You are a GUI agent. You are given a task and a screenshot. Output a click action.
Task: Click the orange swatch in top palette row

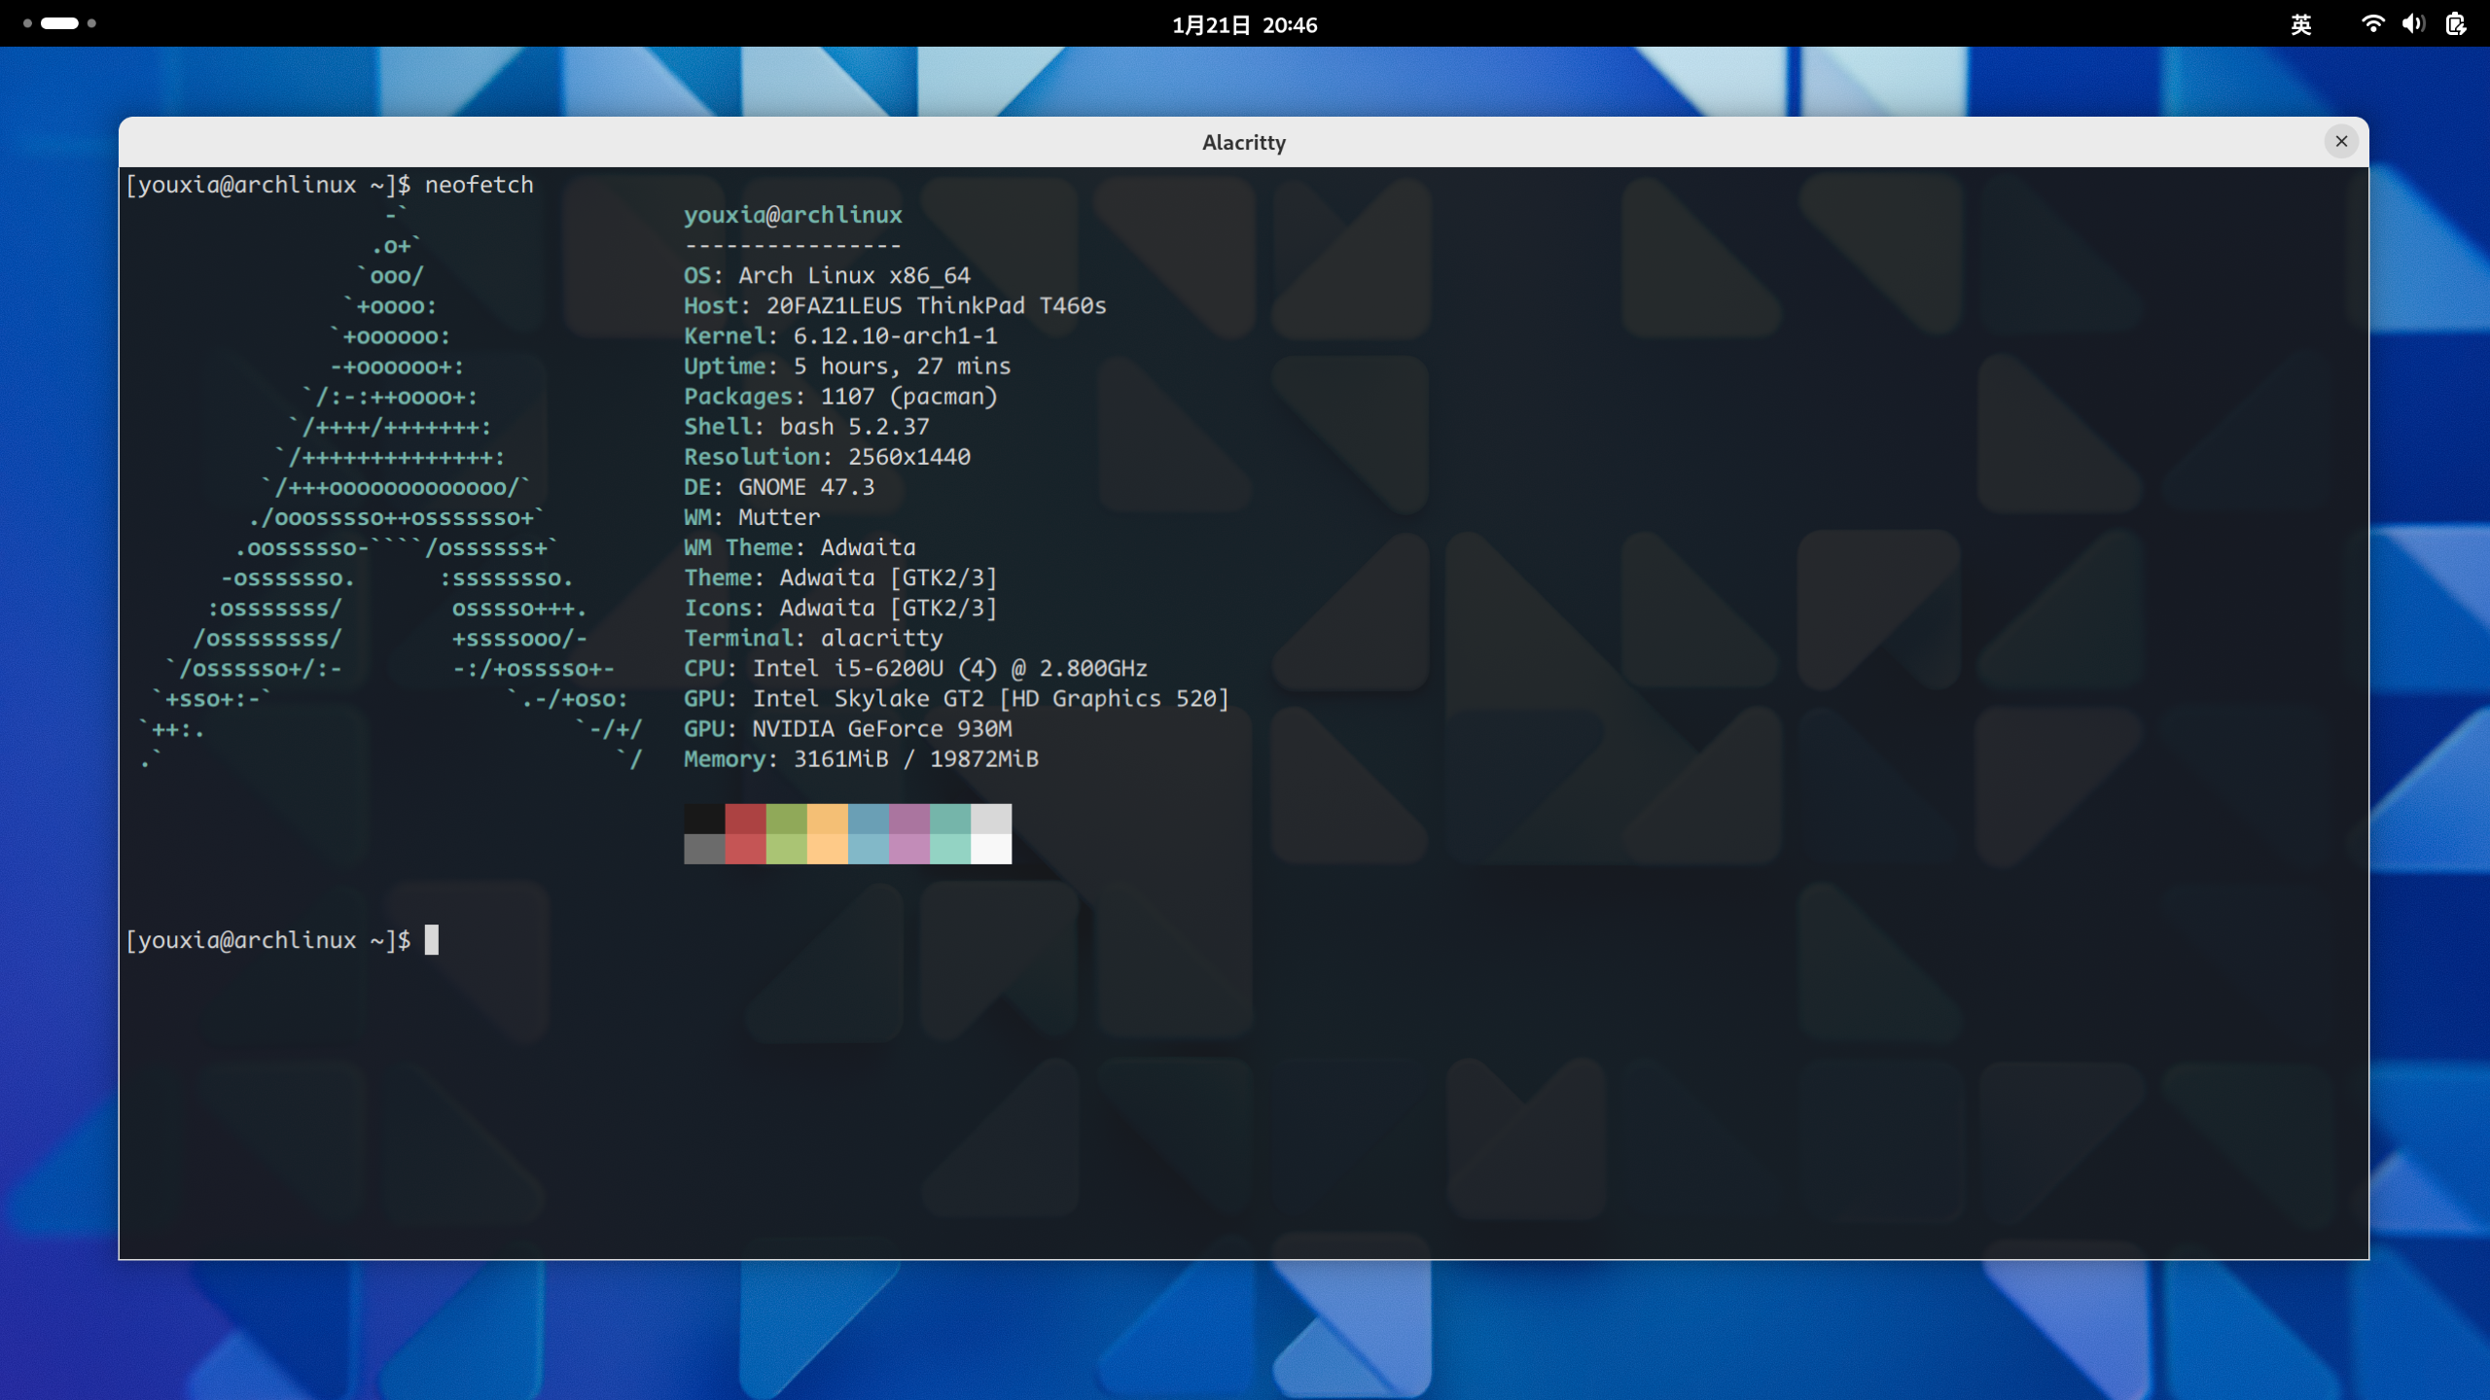click(x=827, y=819)
